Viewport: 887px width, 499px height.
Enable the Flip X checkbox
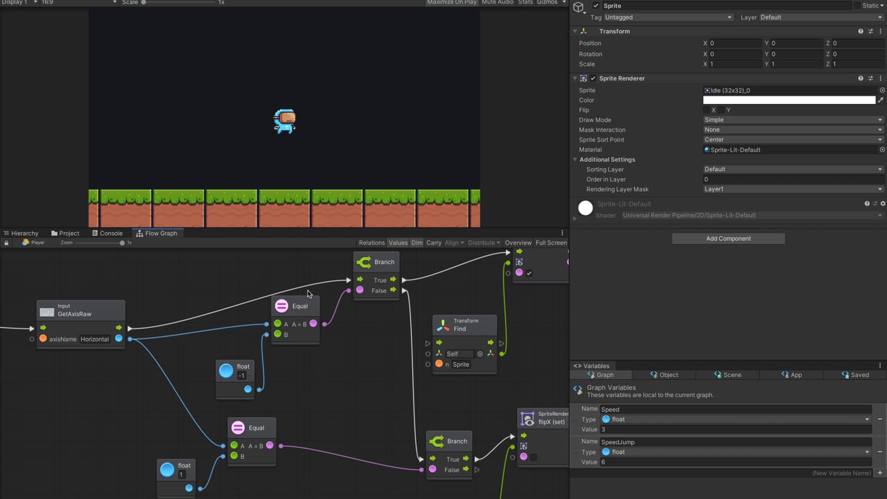click(x=707, y=110)
